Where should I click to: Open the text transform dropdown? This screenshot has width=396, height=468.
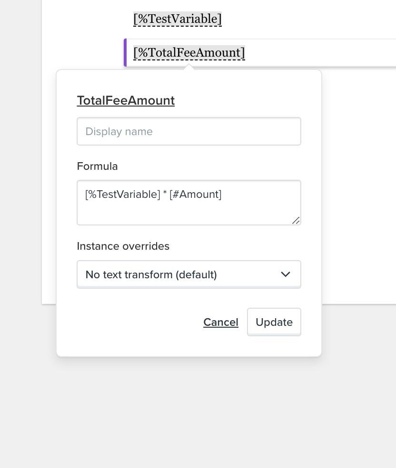pos(189,274)
